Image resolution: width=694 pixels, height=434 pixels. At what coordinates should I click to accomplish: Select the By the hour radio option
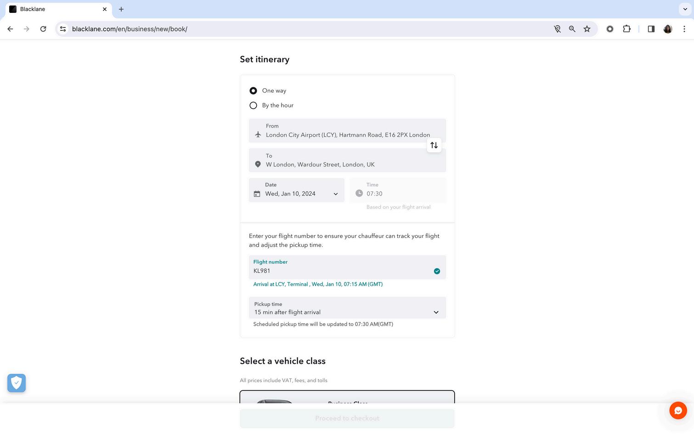253,106
